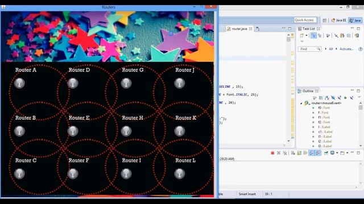Collapse router<mouseEvent> node in Outline

tap(301, 103)
